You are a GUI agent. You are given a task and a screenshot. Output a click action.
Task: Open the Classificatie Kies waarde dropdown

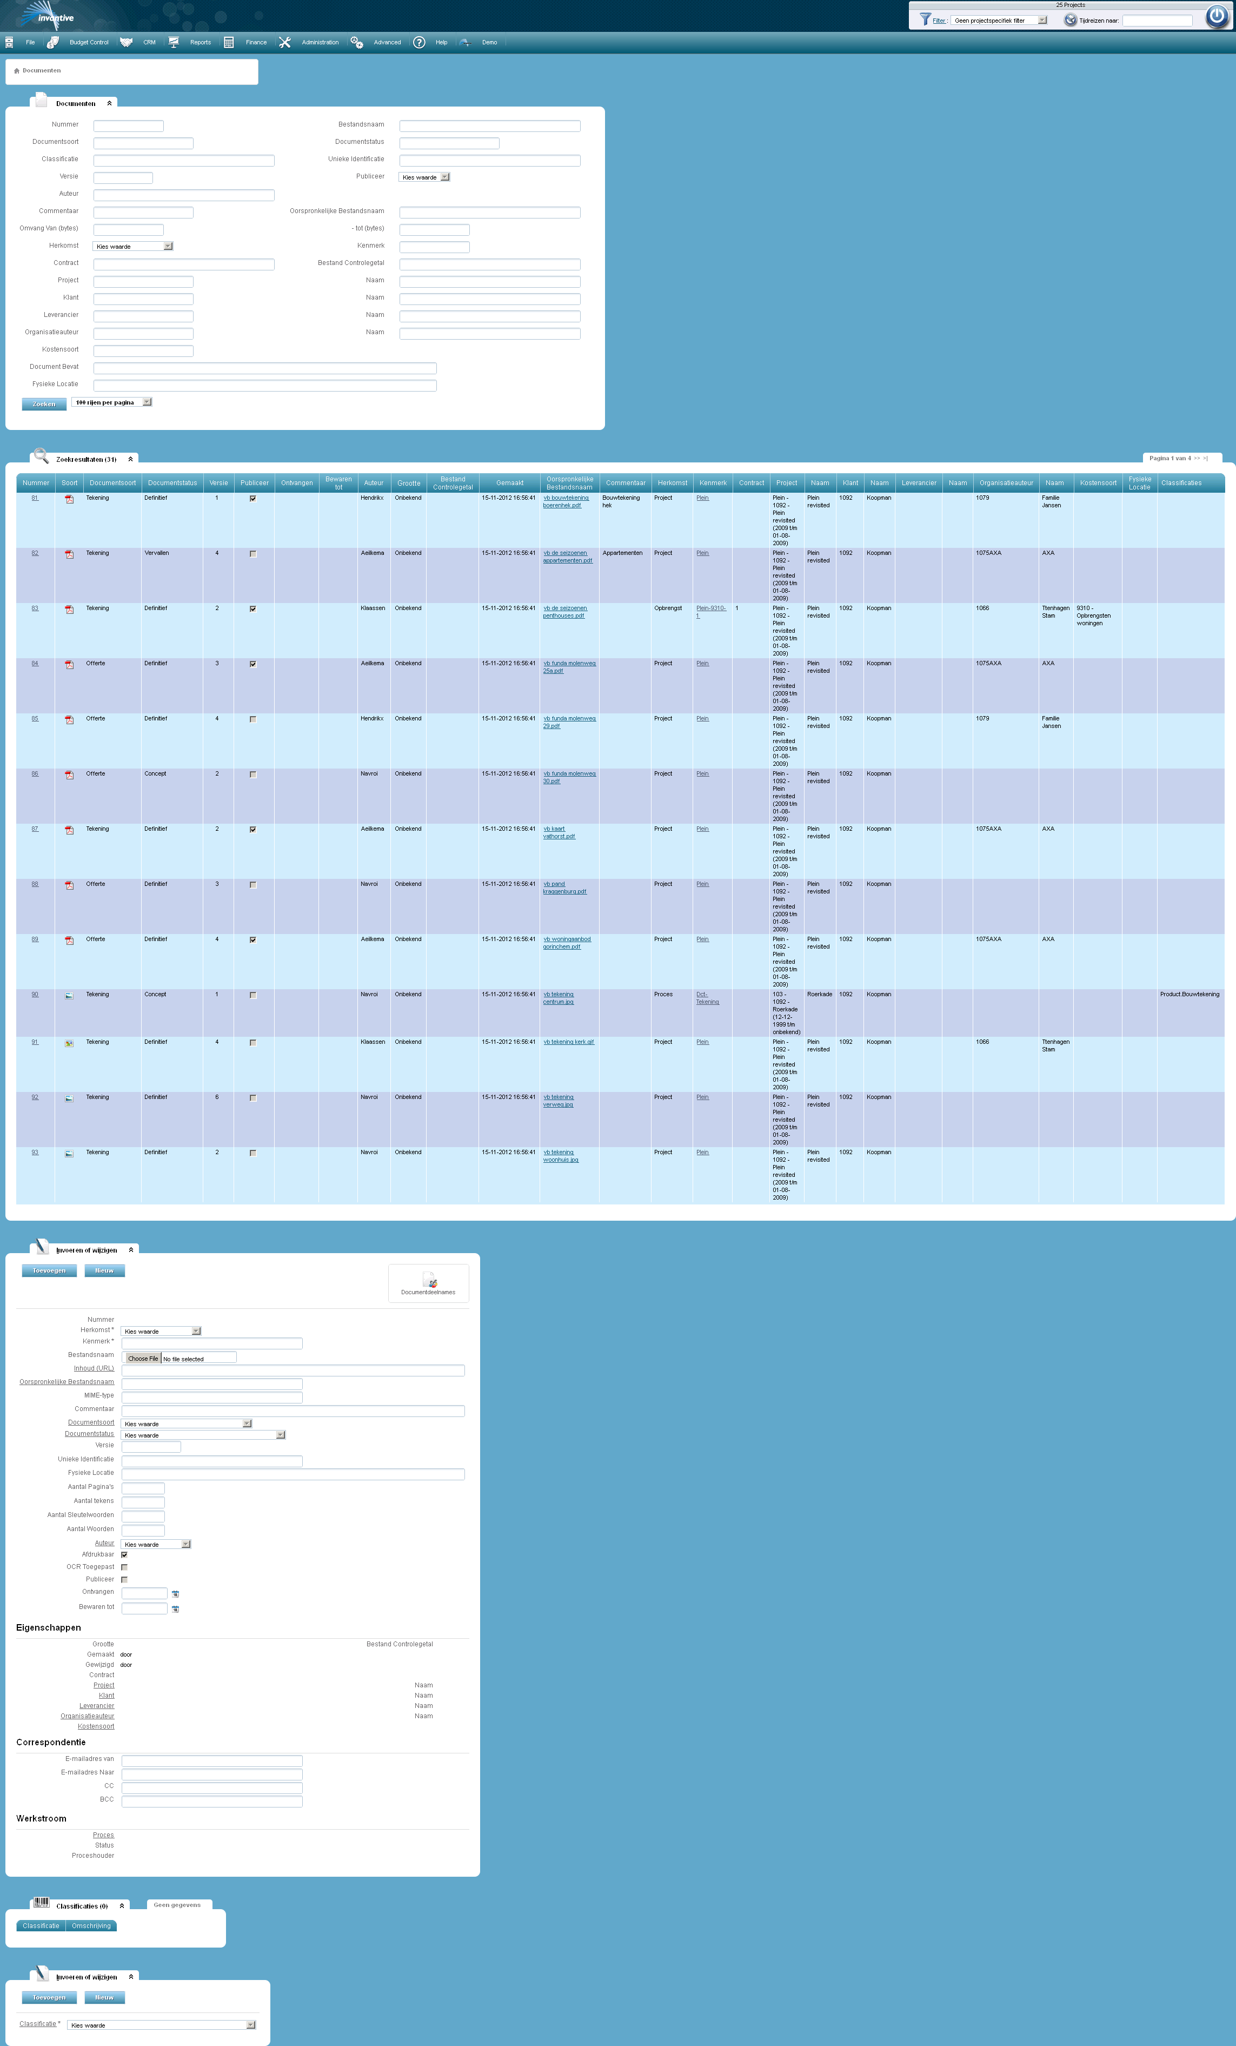point(162,2025)
